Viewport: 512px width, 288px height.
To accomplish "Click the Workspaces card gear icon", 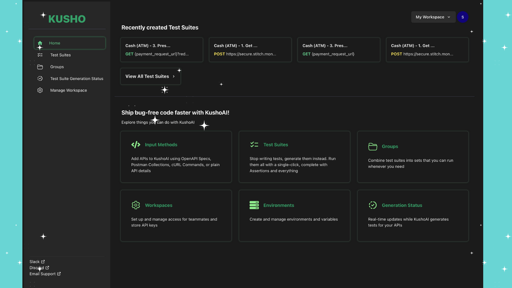I will point(136,205).
